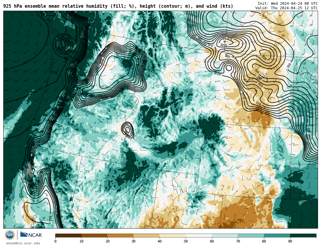
Task: Click the colorbar label '50'
Action: tap(186, 241)
